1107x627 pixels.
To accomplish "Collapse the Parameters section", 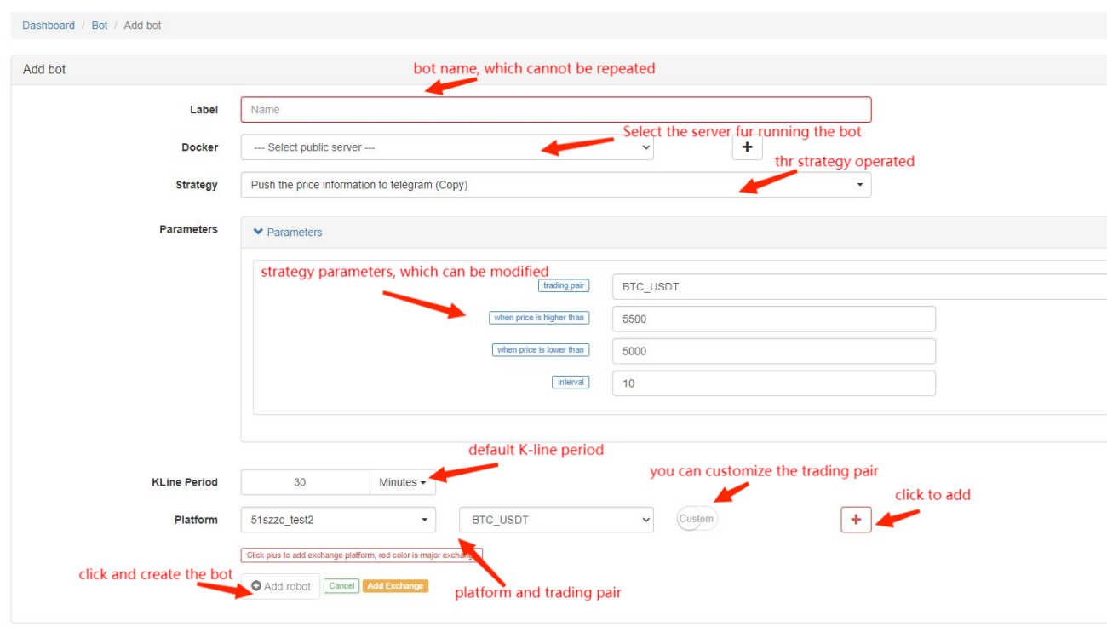I will click(x=288, y=232).
